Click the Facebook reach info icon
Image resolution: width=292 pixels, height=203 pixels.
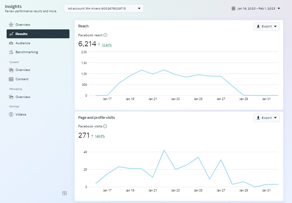pyautogui.click(x=105, y=35)
